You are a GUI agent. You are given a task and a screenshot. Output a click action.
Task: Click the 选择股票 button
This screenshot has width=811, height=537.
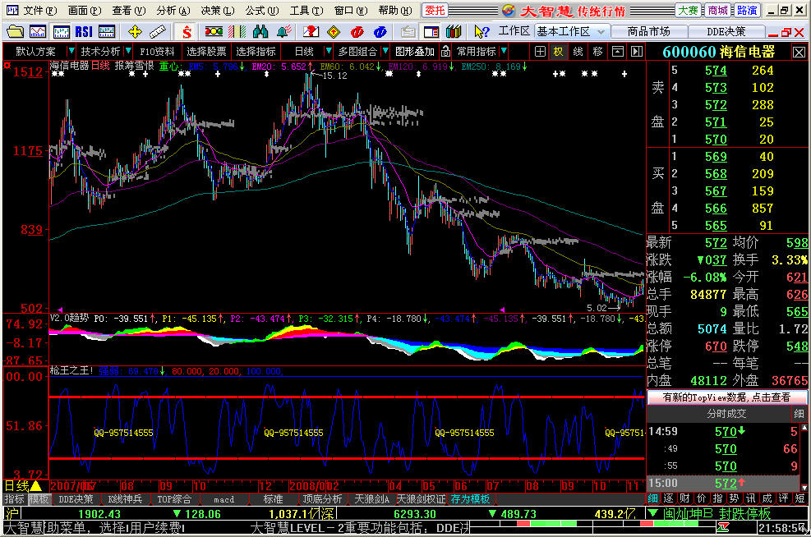[x=206, y=51]
